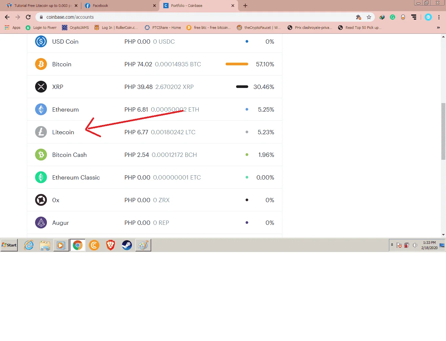This screenshot has height=341, width=446.
Task: Click the scrollbar down arrow
Action: tap(443, 235)
